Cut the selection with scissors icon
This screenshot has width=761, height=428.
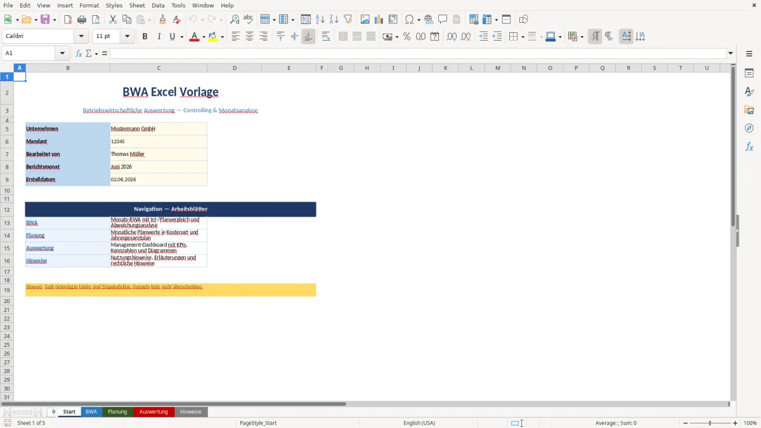113,20
